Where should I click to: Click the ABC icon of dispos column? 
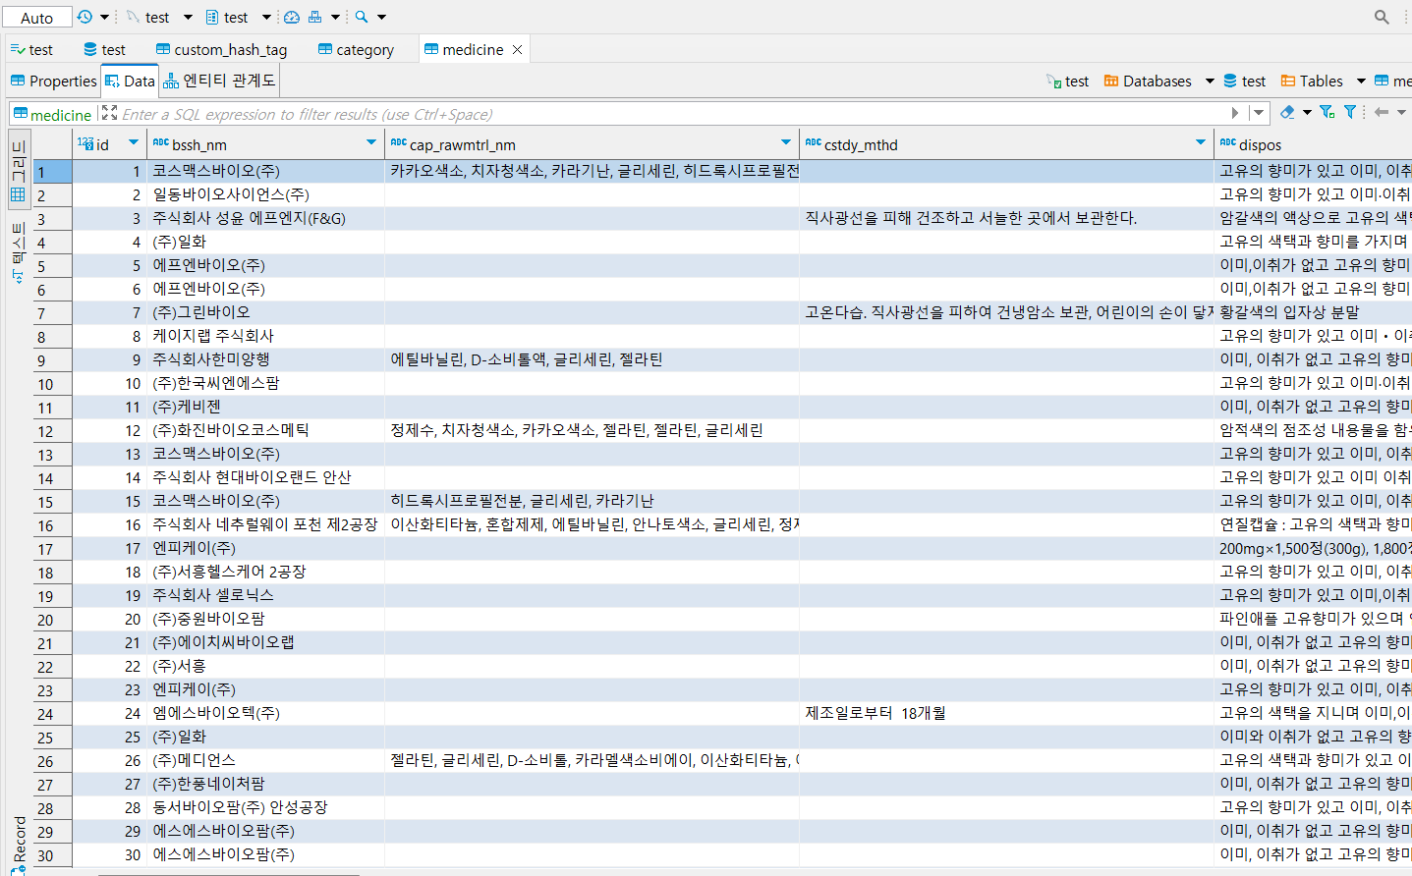tap(1228, 143)
